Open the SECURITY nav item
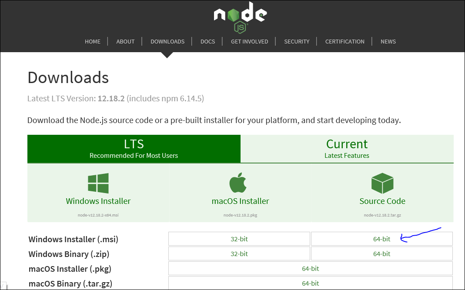The height and width of the screenshot is (290, 465). coord(297,41)
